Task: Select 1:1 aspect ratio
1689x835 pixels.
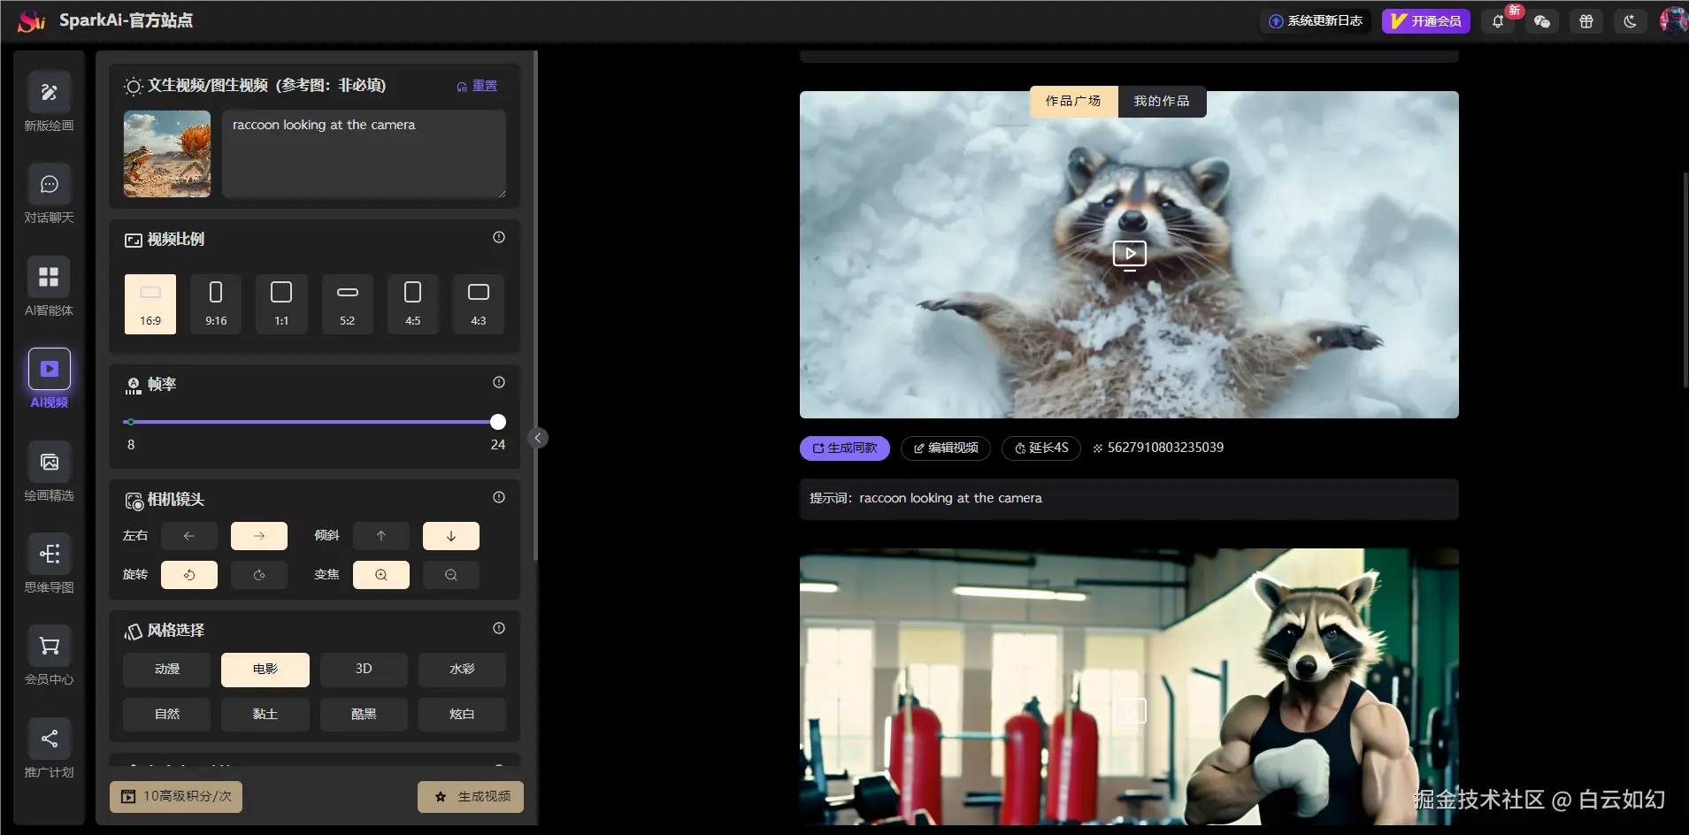Action: pyautogui.click(x=281, y=303)
